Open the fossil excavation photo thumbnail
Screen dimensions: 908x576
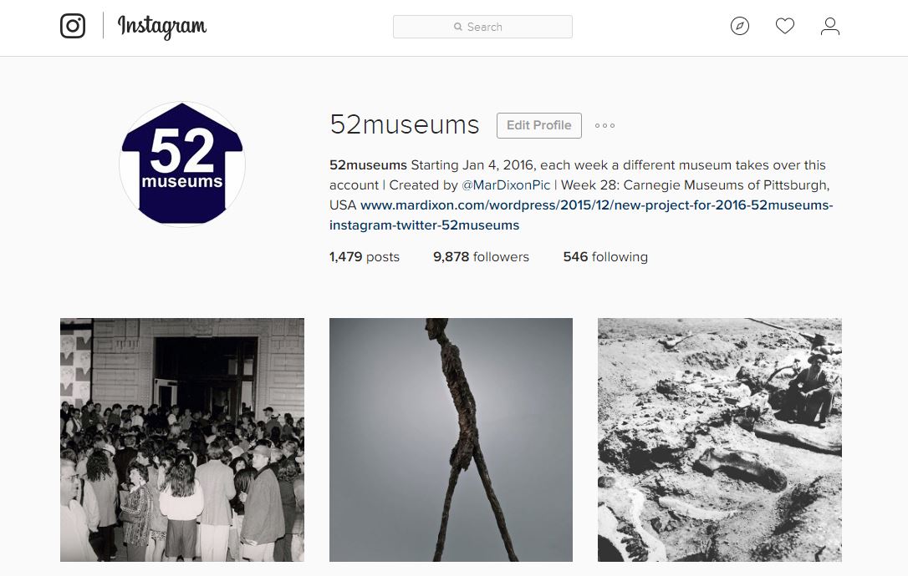[719, 440]
